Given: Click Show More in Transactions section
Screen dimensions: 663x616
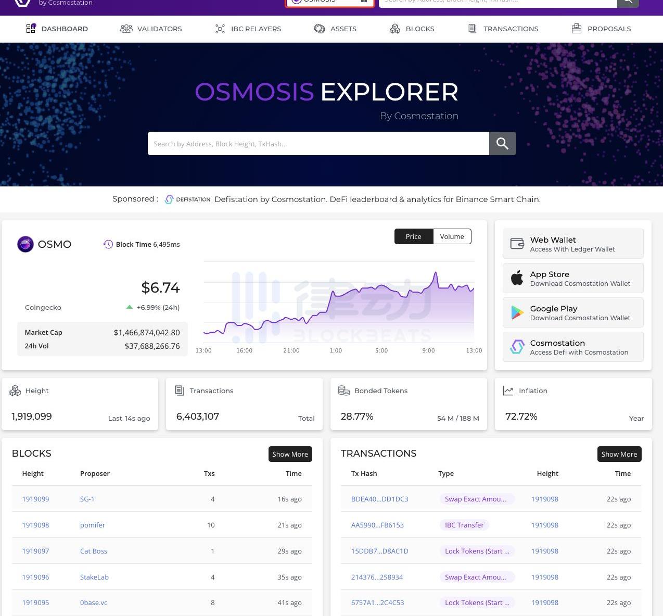Looking at the screenshot, I should pos(619,454).
